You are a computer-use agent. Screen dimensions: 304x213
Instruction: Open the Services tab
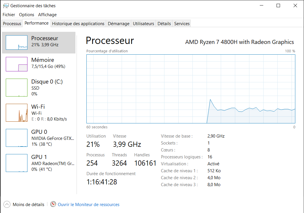coord(182,24)
